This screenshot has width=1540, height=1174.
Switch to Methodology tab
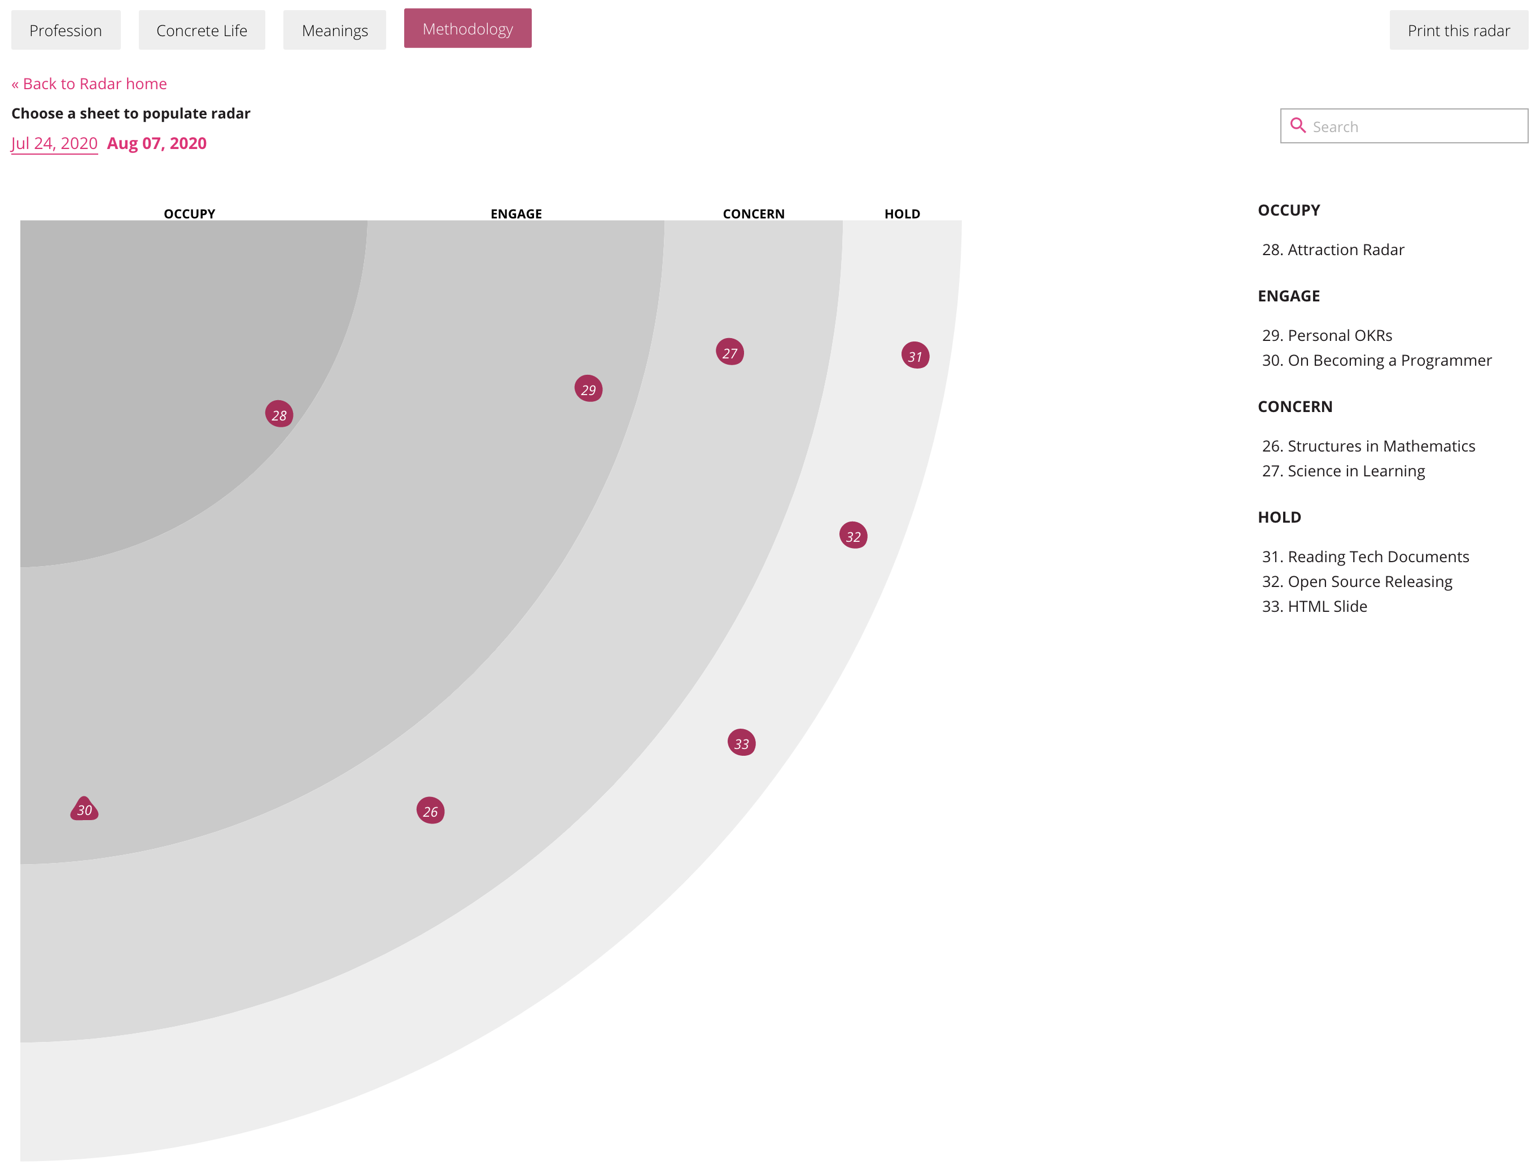coord(467,29)
